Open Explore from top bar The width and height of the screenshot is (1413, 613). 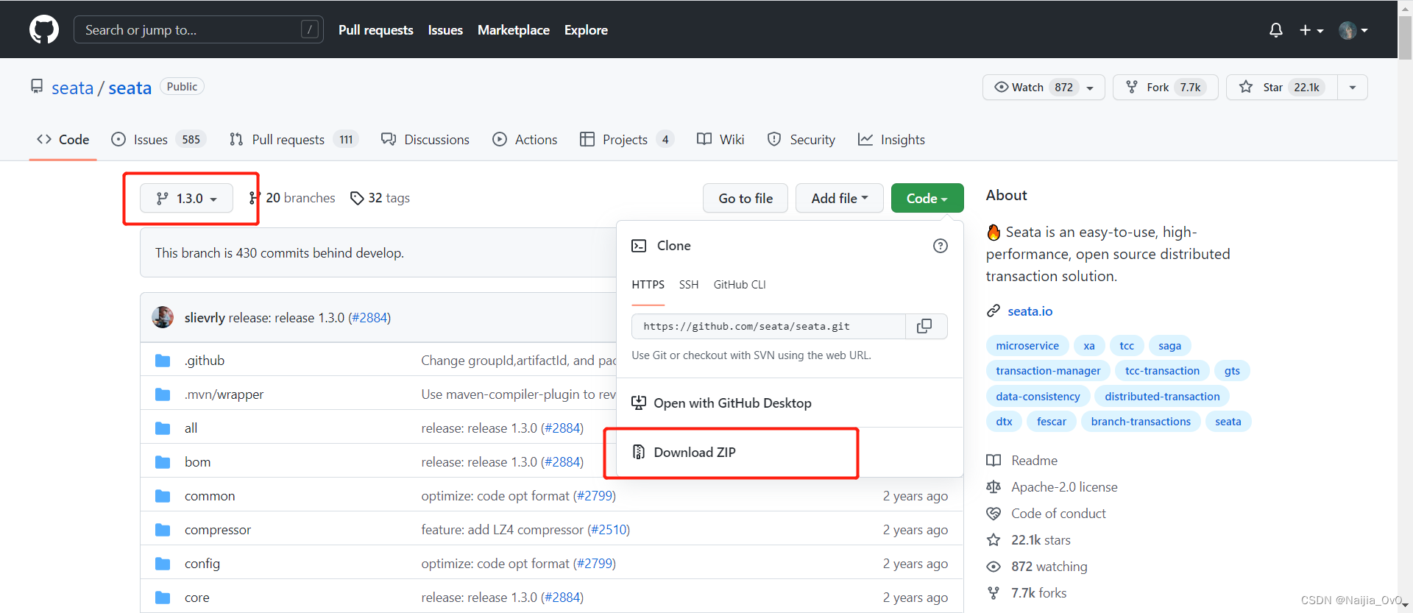coord(586,30)
